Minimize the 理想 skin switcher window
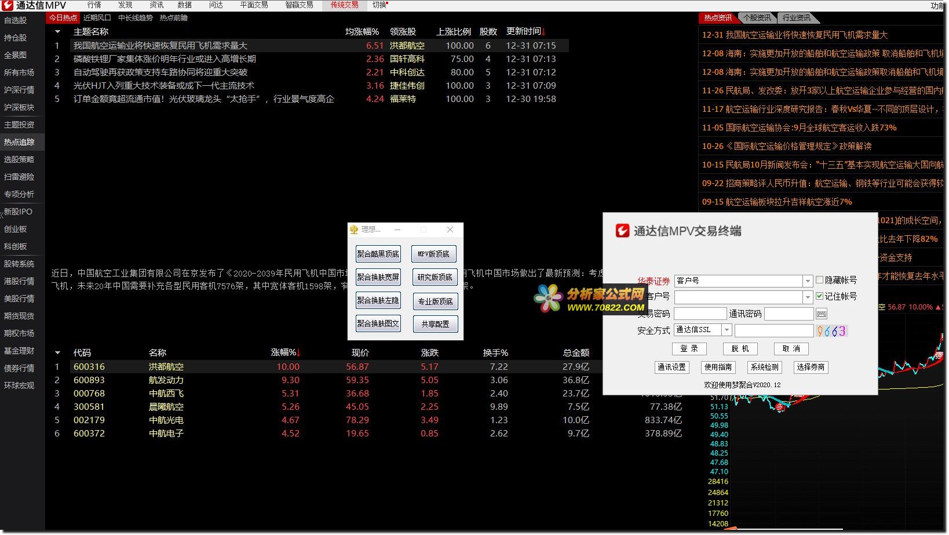Image resolution: width=949 pixels, height=535 pixels. (x=397, y=230)
